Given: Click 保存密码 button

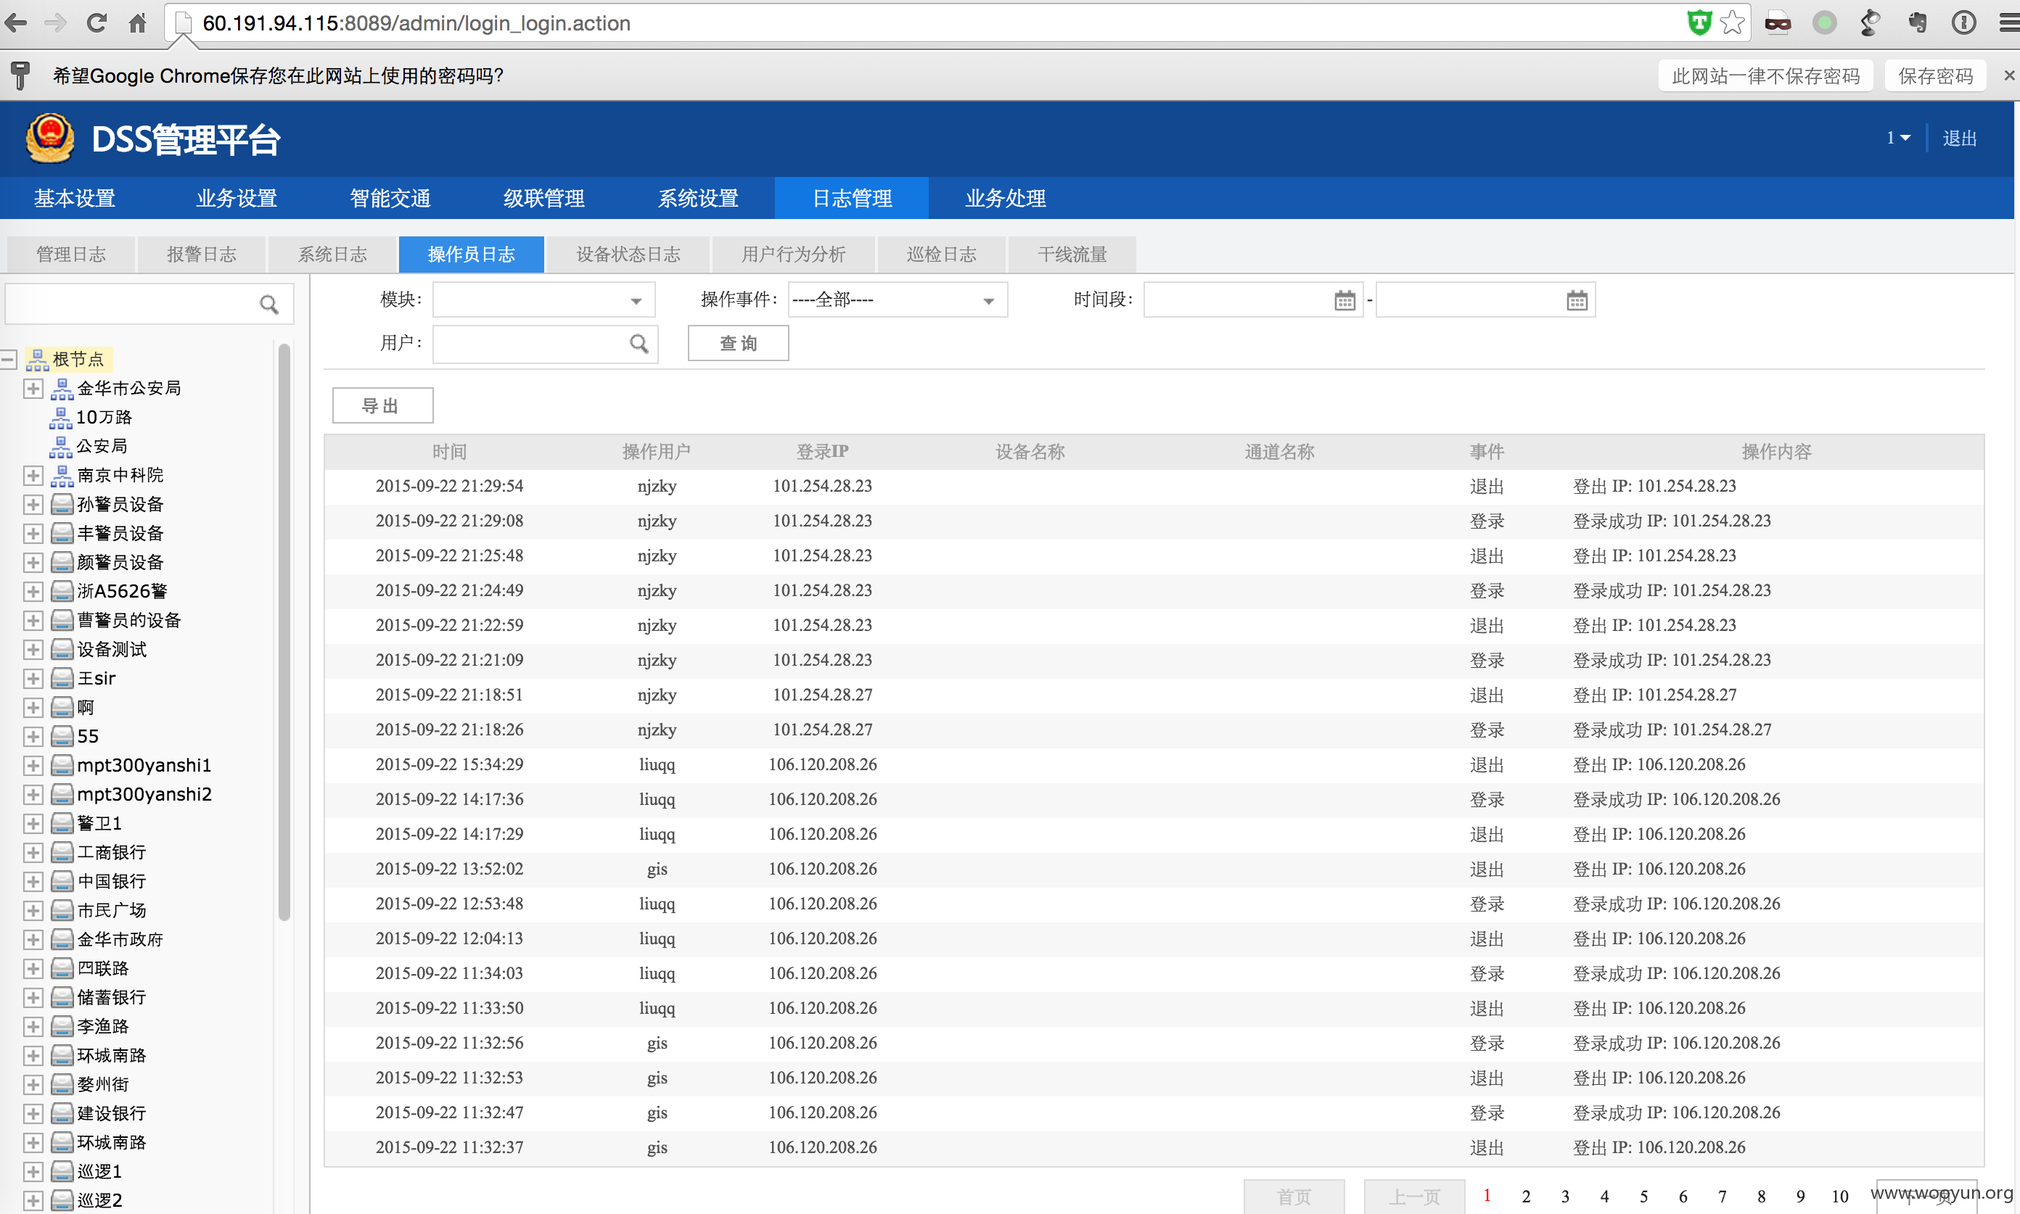Looking at the screenshot, I should click(x=1936, y=76).
